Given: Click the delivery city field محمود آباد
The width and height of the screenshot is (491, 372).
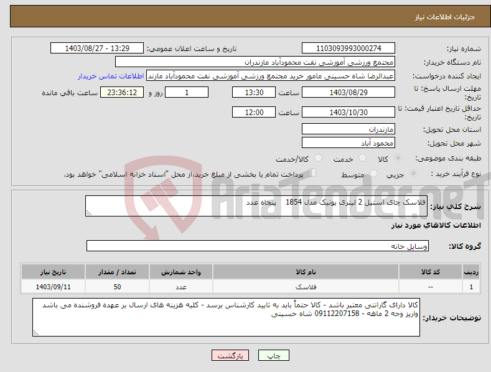Looking at the screenshot, I should 348,143.
